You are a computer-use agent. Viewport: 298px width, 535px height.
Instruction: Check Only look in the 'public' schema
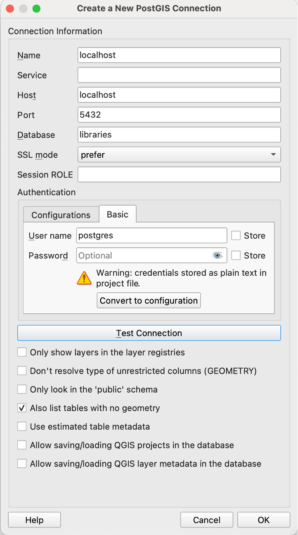point(22,389)
